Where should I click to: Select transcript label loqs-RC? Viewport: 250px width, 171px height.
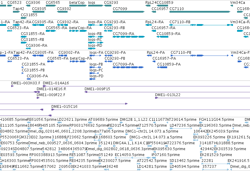(x=95, y=40)
